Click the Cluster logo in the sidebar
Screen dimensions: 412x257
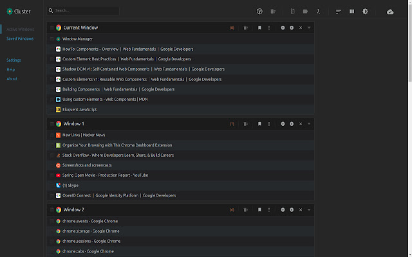pyautogui.click(x=10, y=11)
